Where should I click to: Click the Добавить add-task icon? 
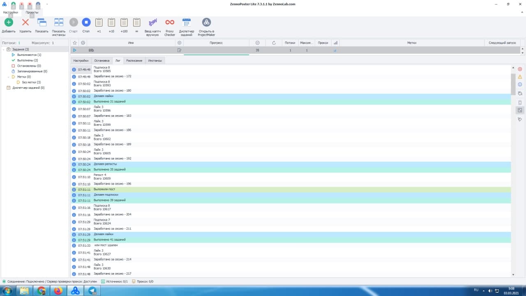(x=9, y=22)
